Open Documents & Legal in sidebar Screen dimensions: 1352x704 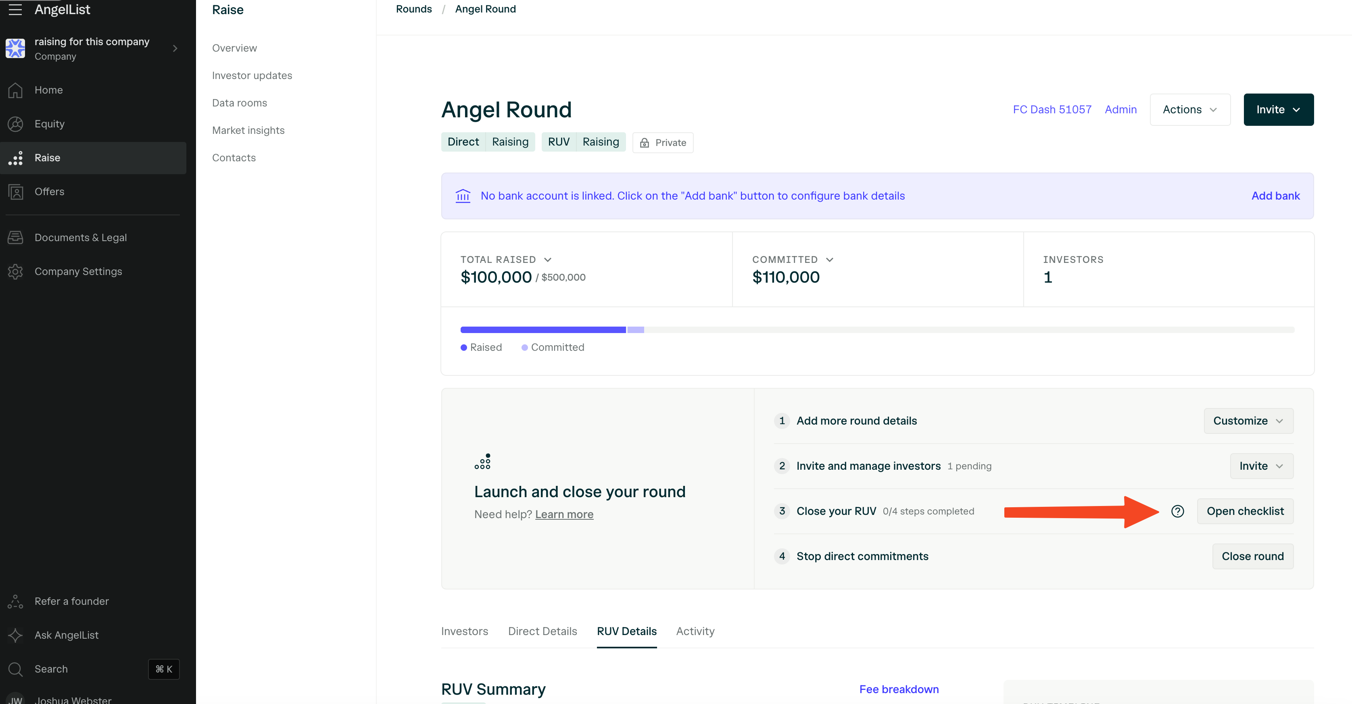pos(94,237)
